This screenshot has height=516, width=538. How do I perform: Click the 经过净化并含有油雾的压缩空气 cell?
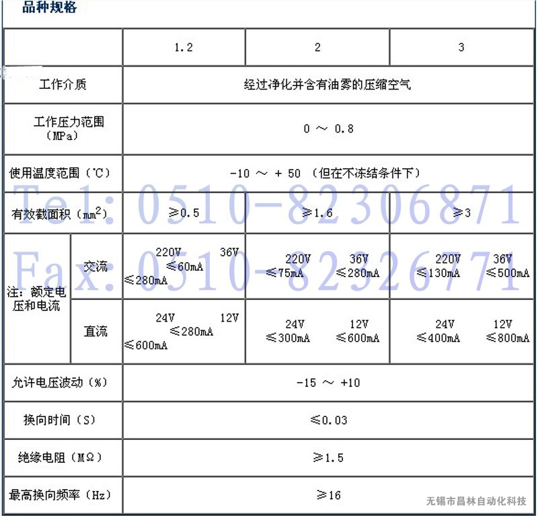(x=327, y=85)
